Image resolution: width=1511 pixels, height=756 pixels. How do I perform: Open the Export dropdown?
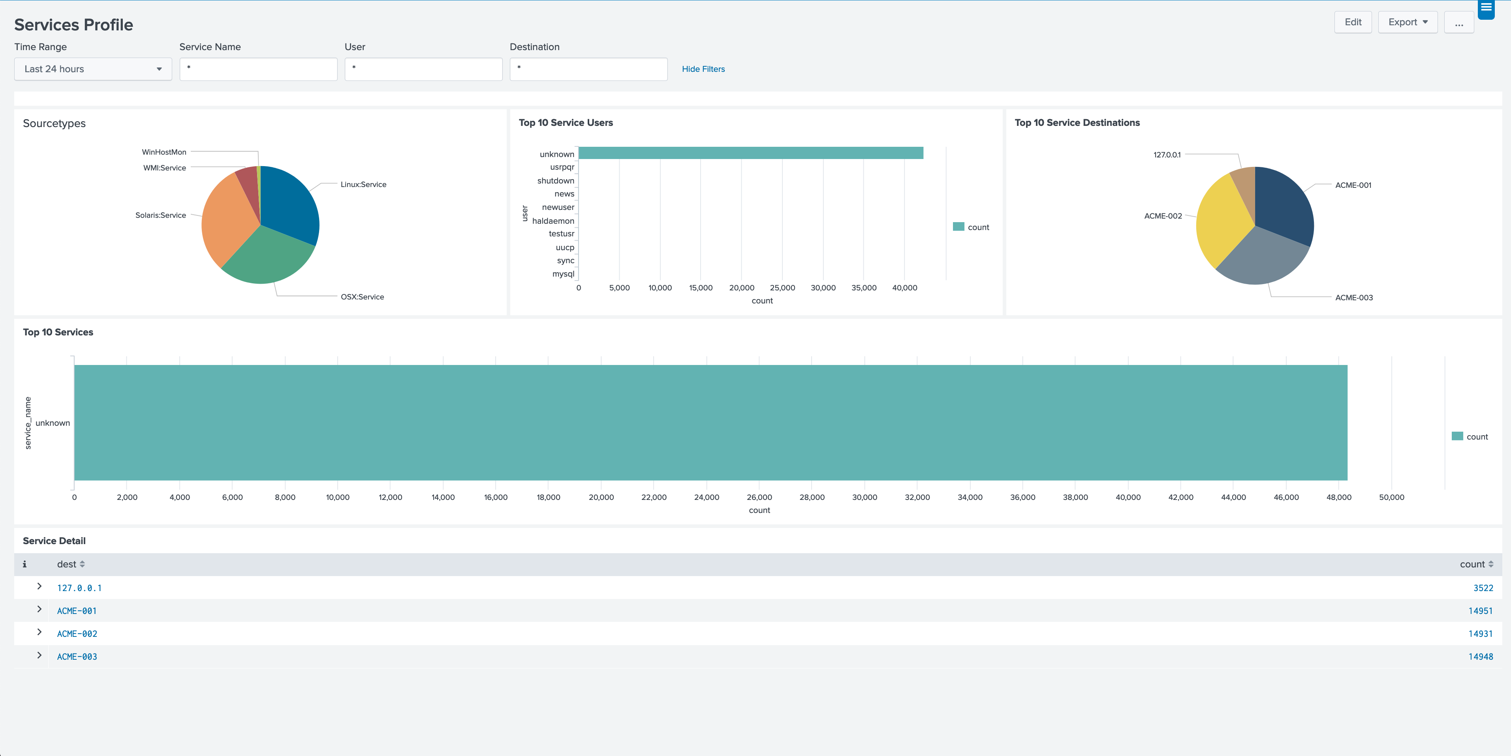click(1407, 22)
